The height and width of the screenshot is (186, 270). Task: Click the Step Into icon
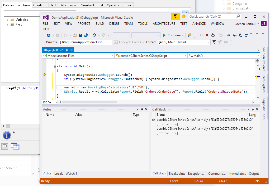point(235,35)
